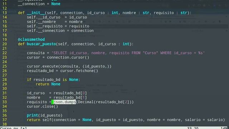Click line number 22 in the gutter
Image resolution: width=229 pixels, height=129 pixels.
point(5,53)
